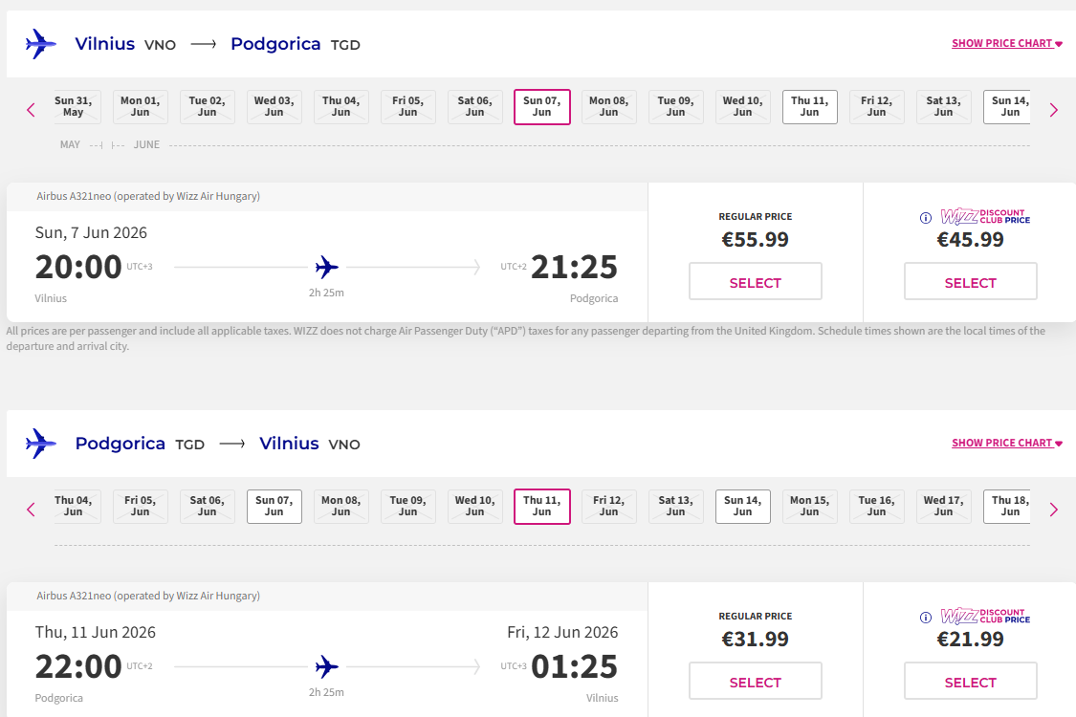Click previous dates arrow in outbound date strip
The width and height of the screenshot is (1076, 717).
(x=31, y=110)
